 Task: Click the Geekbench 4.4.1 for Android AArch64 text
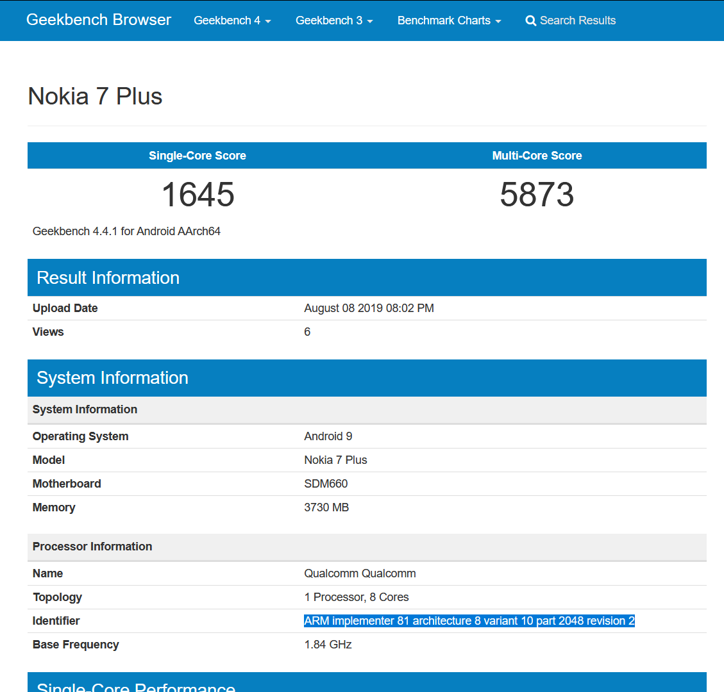(x=126, y=231)
